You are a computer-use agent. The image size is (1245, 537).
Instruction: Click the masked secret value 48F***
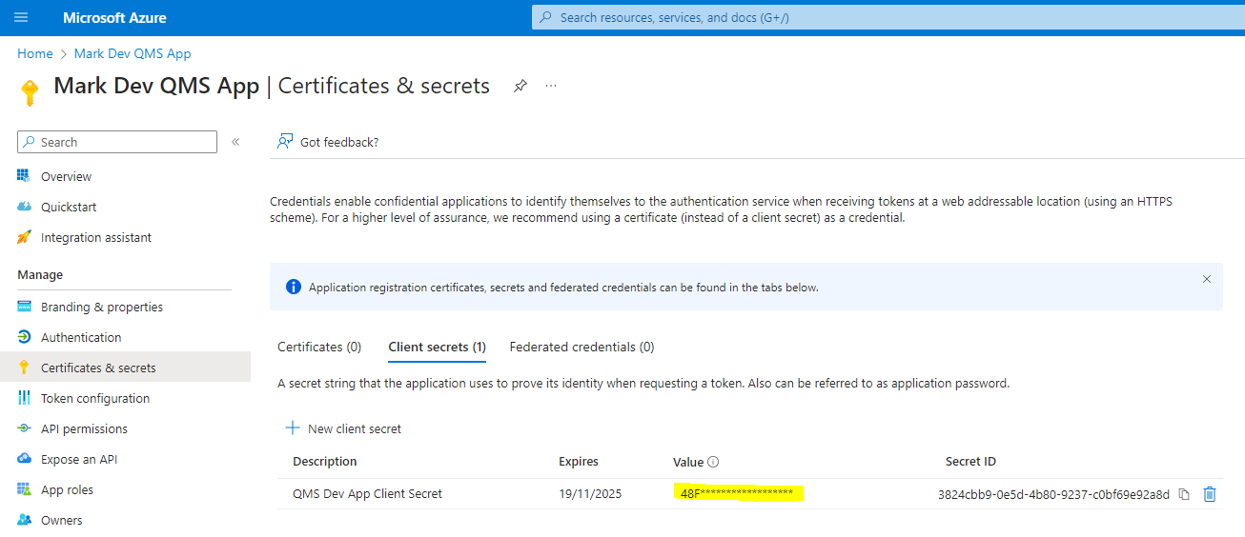coord(737,493)
